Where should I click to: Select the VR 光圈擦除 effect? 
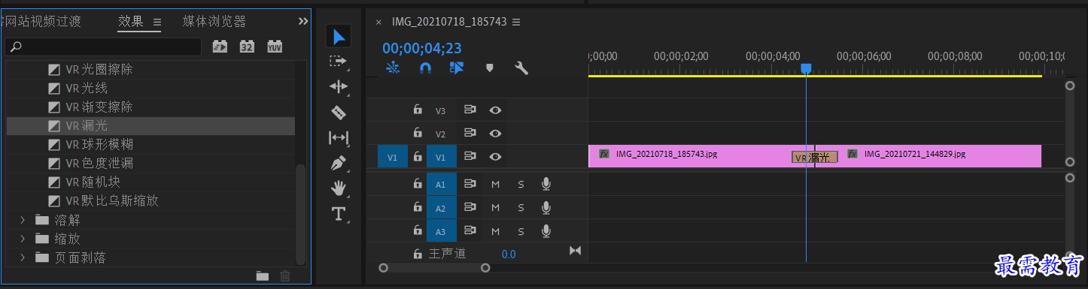click(150, 69)
